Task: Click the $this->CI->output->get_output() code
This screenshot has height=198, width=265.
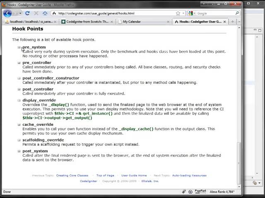Action: point(57,118)
